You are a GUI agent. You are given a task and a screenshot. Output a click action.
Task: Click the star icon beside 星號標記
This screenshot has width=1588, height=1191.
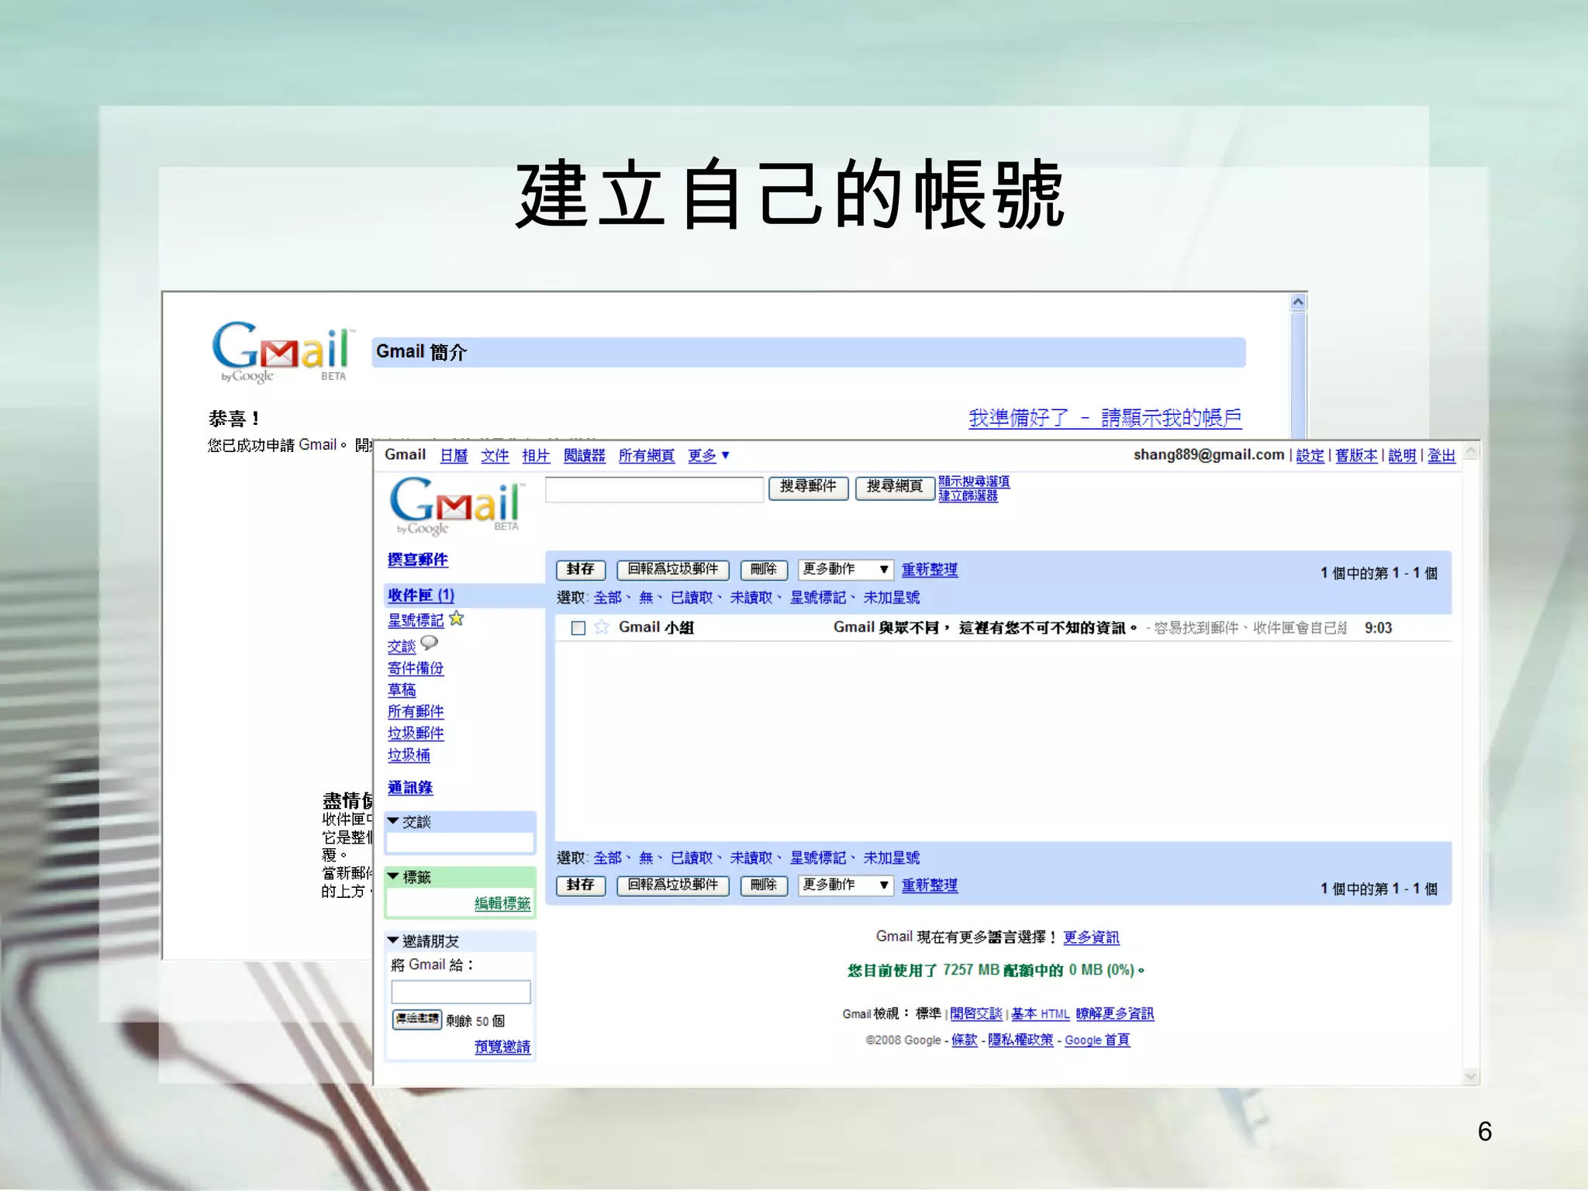(457, 619)
